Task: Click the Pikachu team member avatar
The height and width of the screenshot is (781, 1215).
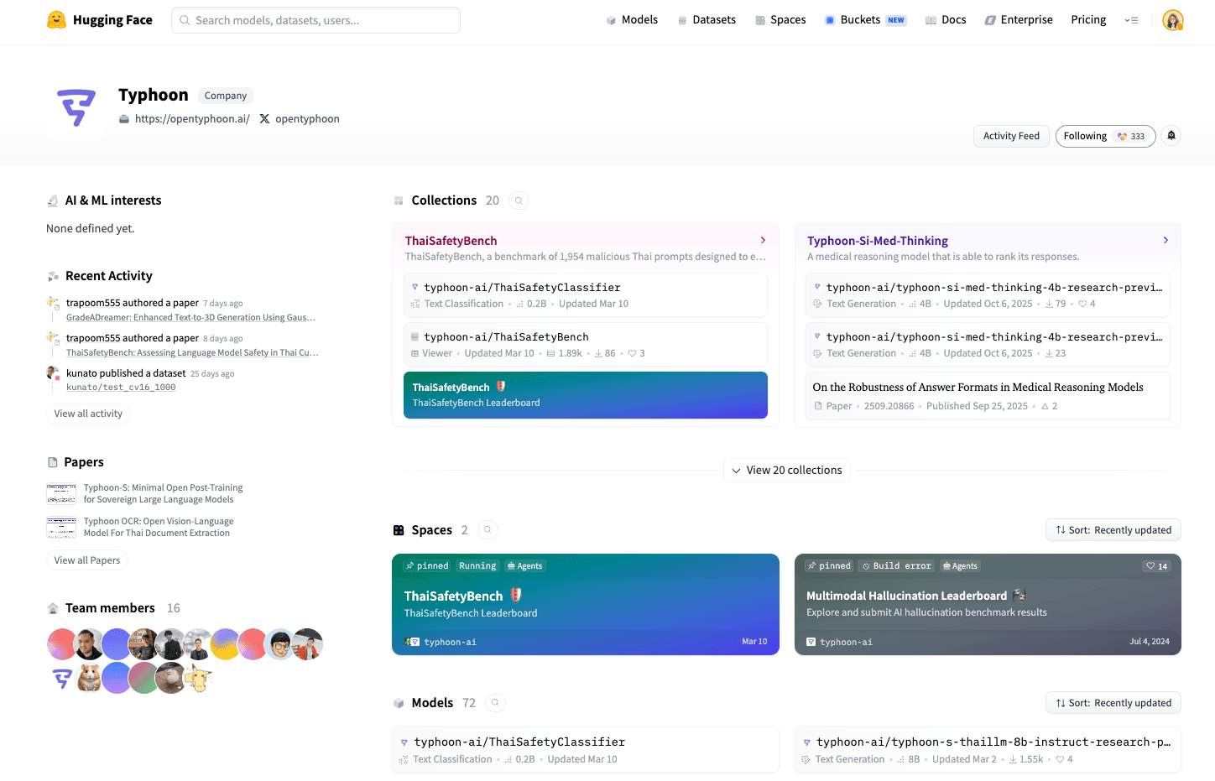Action: click(x=198, y=677)
